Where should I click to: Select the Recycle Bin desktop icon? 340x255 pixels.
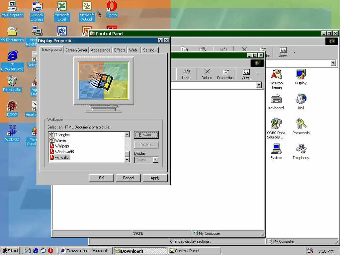[x=12, y=84]
